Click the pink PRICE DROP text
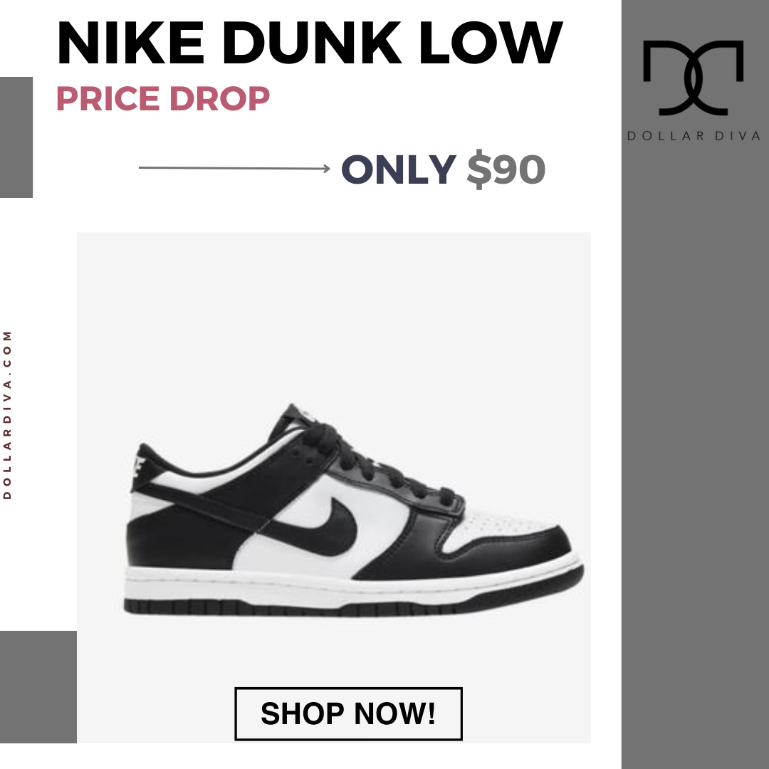769x769 pixels. [163, 98]
